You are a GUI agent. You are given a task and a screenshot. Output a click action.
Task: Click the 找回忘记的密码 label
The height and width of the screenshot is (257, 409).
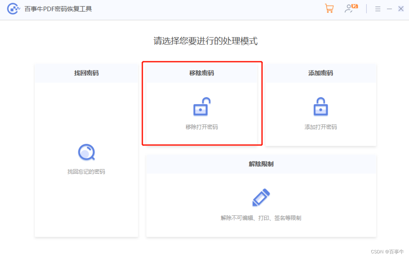click(x=86, y=172)
